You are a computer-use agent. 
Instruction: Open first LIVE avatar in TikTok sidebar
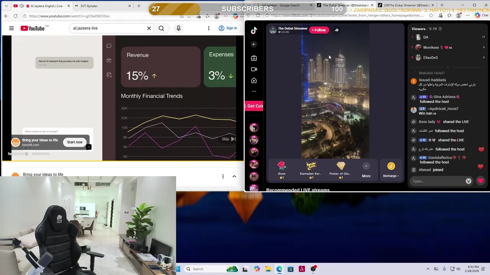[x=254, y=128]
